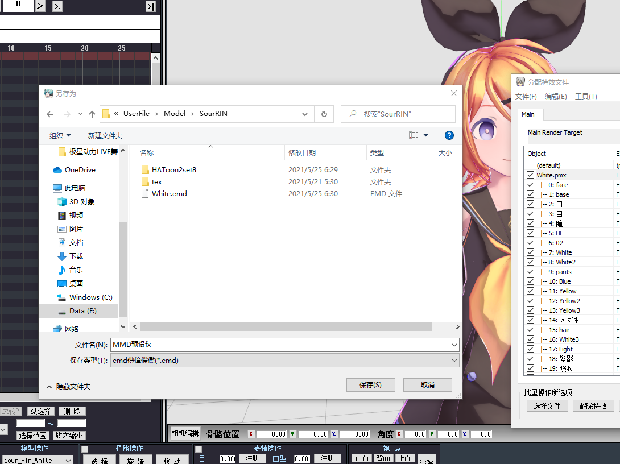
Task: Open the 编辑(E) menu in effect window
Action: tap(556, 97)
